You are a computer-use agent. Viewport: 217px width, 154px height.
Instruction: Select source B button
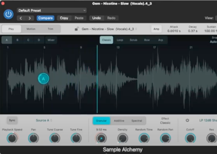tap(17, 40)
